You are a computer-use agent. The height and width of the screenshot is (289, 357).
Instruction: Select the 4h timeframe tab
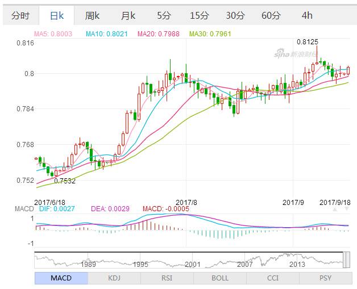tap(307, 15)
